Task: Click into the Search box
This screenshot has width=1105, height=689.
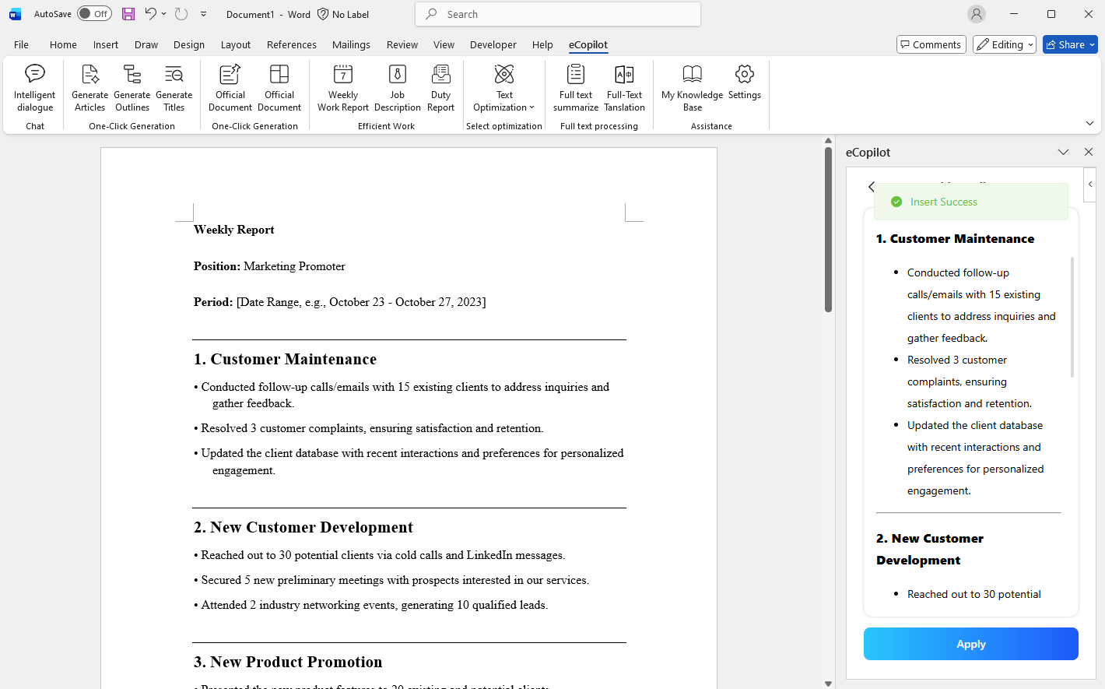Action: (x=558, y=14)
